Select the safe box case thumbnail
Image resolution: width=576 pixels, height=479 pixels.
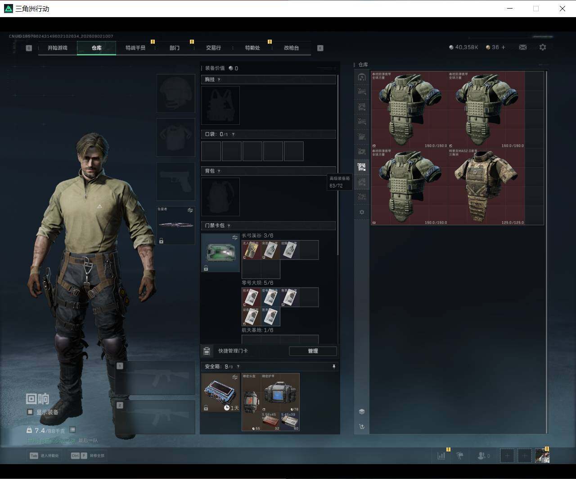[x=220, y=392]
